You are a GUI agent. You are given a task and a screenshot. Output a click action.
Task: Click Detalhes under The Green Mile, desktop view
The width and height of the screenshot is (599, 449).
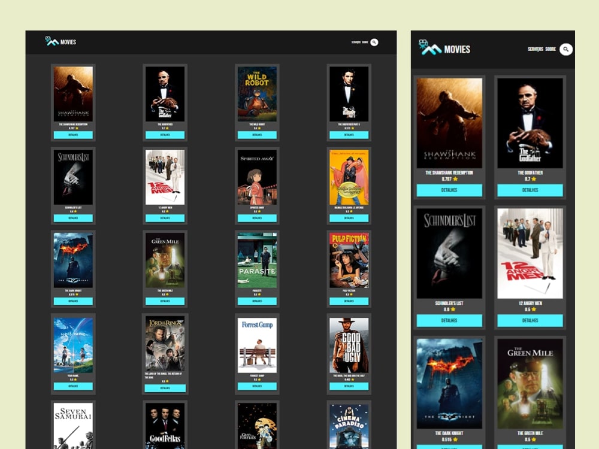(165, 301)
